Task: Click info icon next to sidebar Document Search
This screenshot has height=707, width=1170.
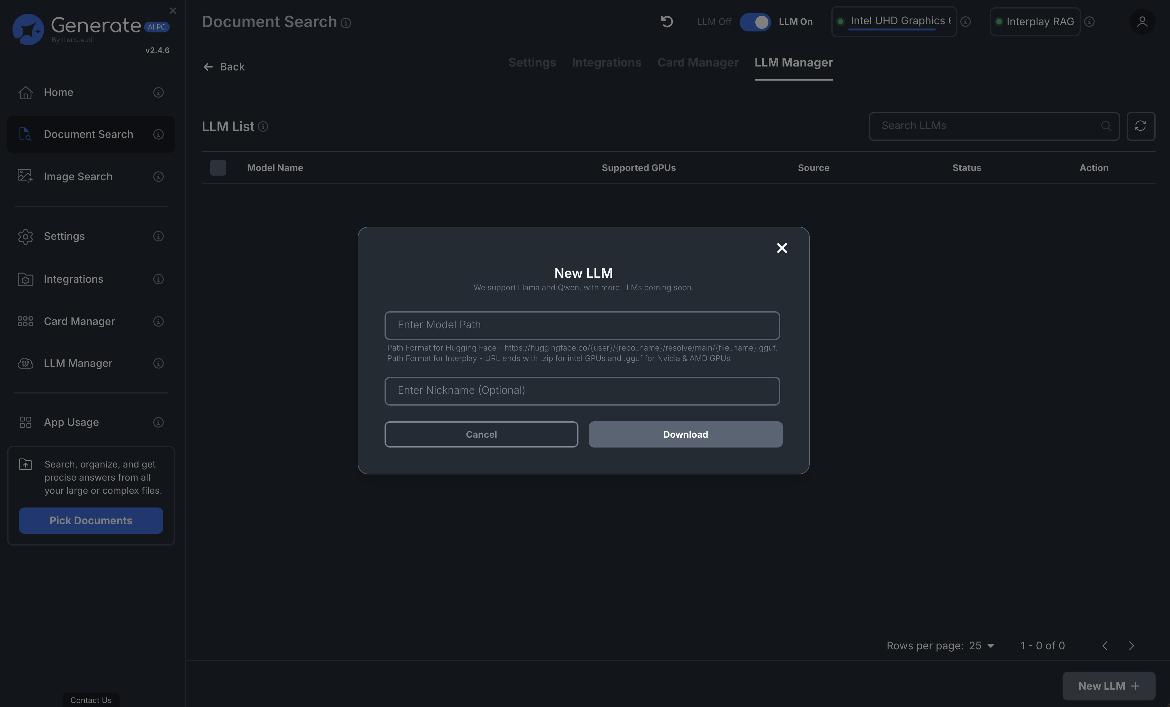Action: point(159,134)
